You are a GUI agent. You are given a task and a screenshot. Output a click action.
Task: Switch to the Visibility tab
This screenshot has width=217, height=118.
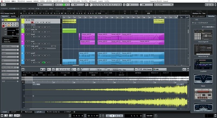pyautogui.click(x=13, y=16)
